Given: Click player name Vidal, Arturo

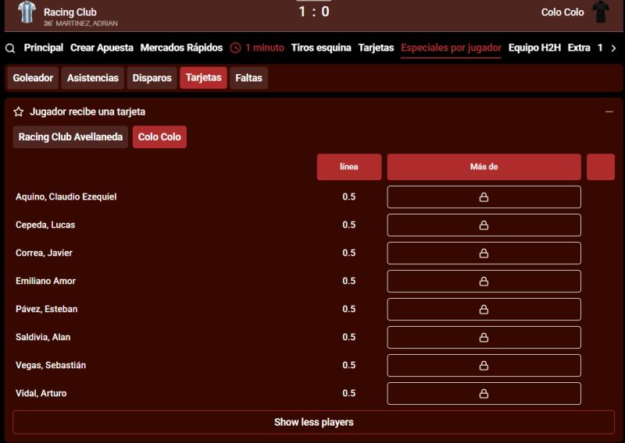Looking at the screenshot, I should [41, 393].
